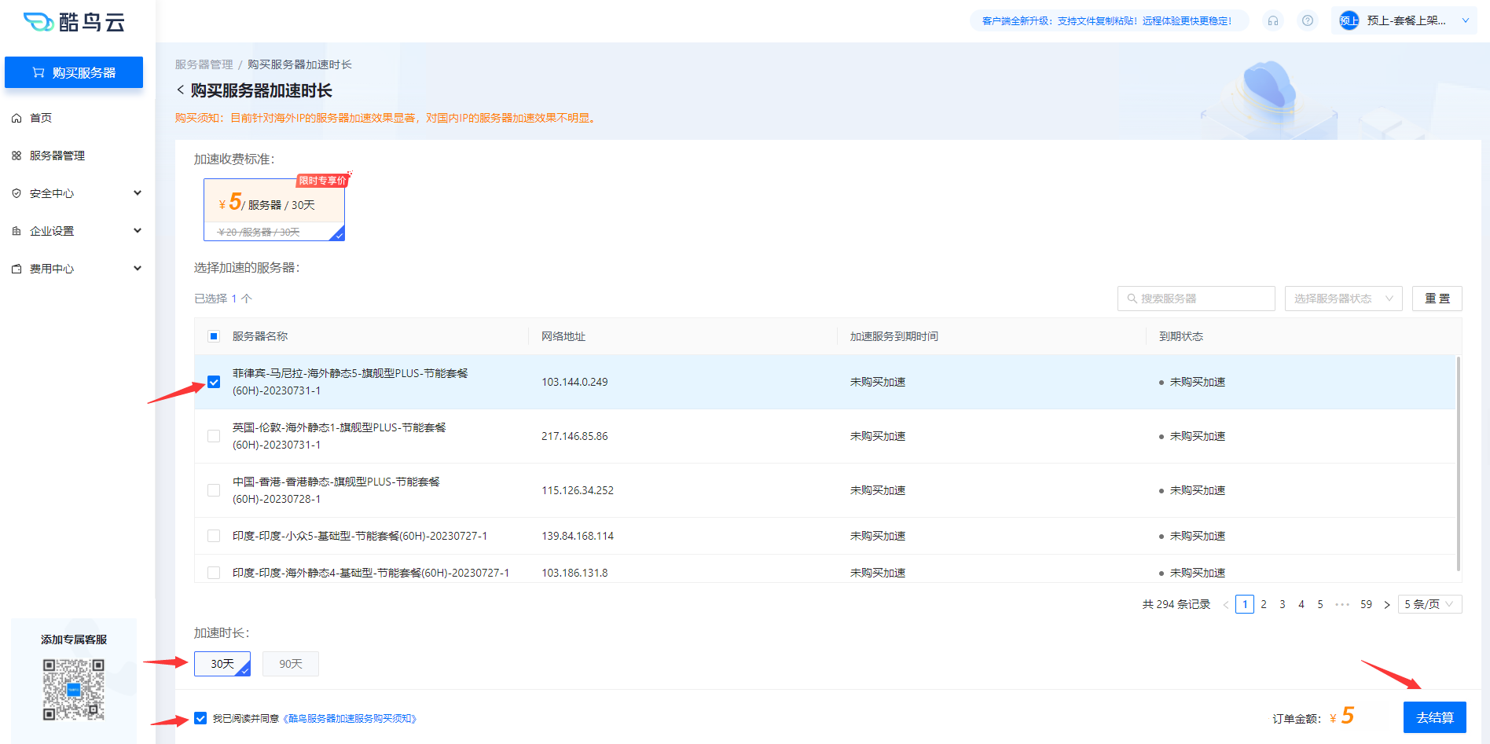Go back using the arrow beside 购买服务器加速时长
1490x744 pixels.
point(181,90)
